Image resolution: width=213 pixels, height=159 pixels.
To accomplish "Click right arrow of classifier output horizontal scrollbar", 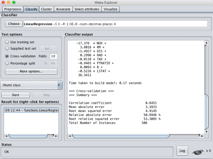I will (202, 136).
